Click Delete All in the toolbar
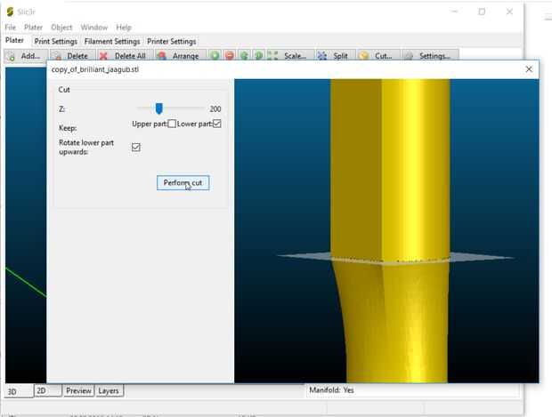Image resolution: width=552 pixels, height=417 pixels. 125,56
